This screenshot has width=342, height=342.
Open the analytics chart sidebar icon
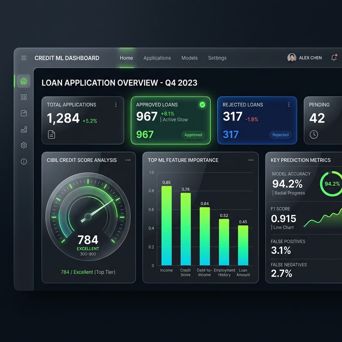coord(24,129)
